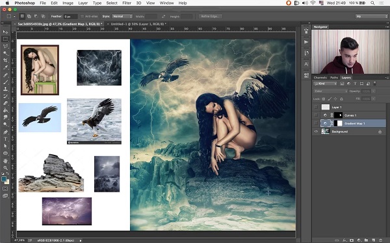This screenshot has height=243, width=390.
Task: Click Intersect with selection mode icon
Action: [x=43, y=16]
